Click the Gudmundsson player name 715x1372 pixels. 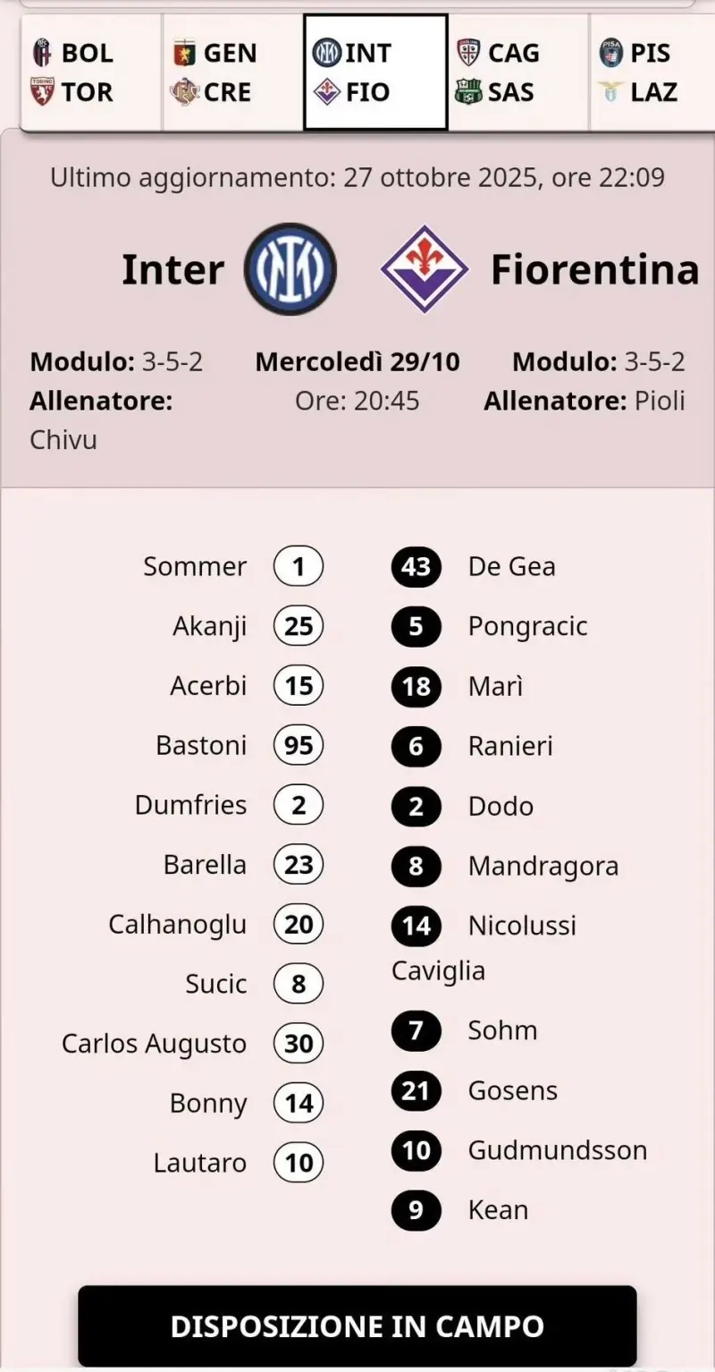(x=558, y=1150)
